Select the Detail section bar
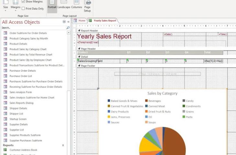 156,57
